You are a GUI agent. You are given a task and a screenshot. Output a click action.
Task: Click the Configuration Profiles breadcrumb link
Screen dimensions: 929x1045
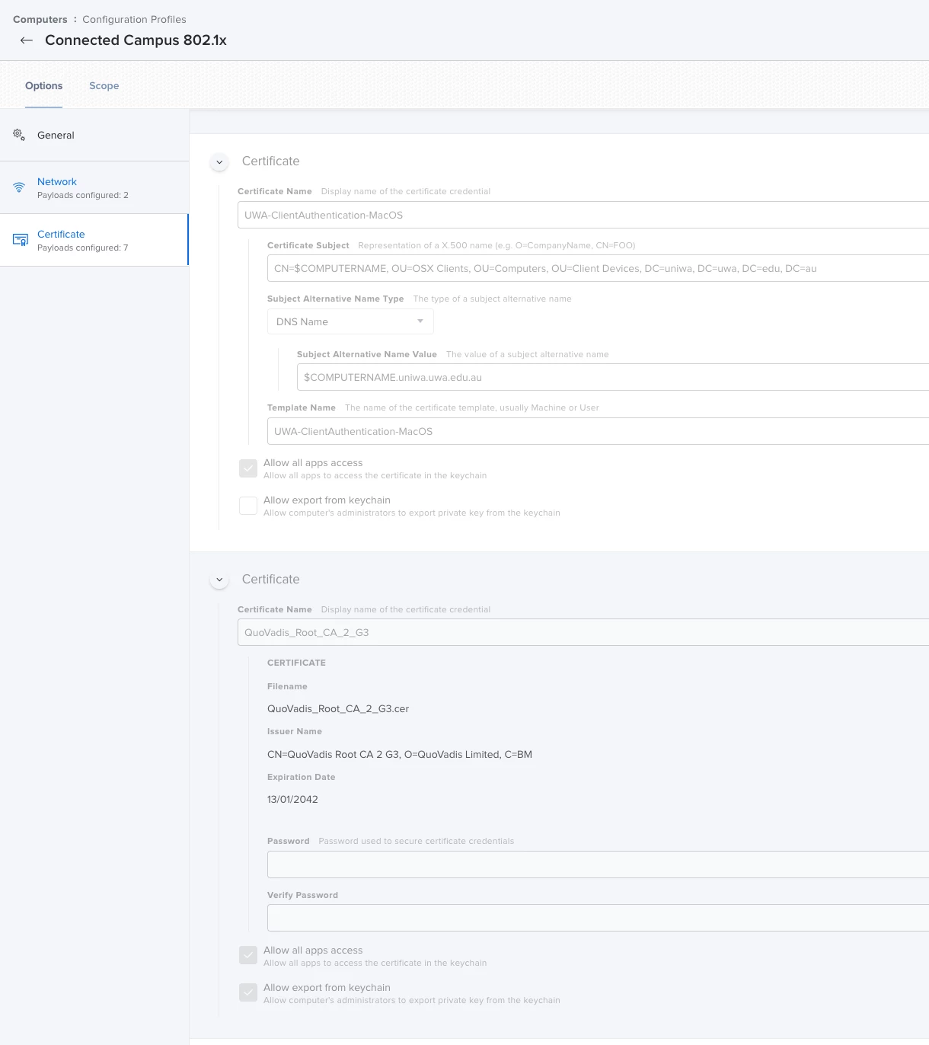click(134, 19)
